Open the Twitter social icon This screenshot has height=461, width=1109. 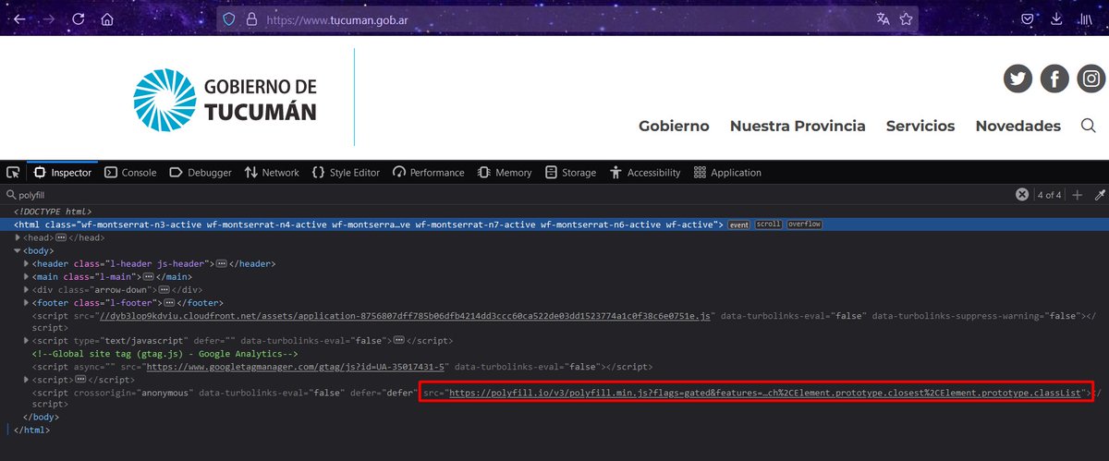point(1018,79)
